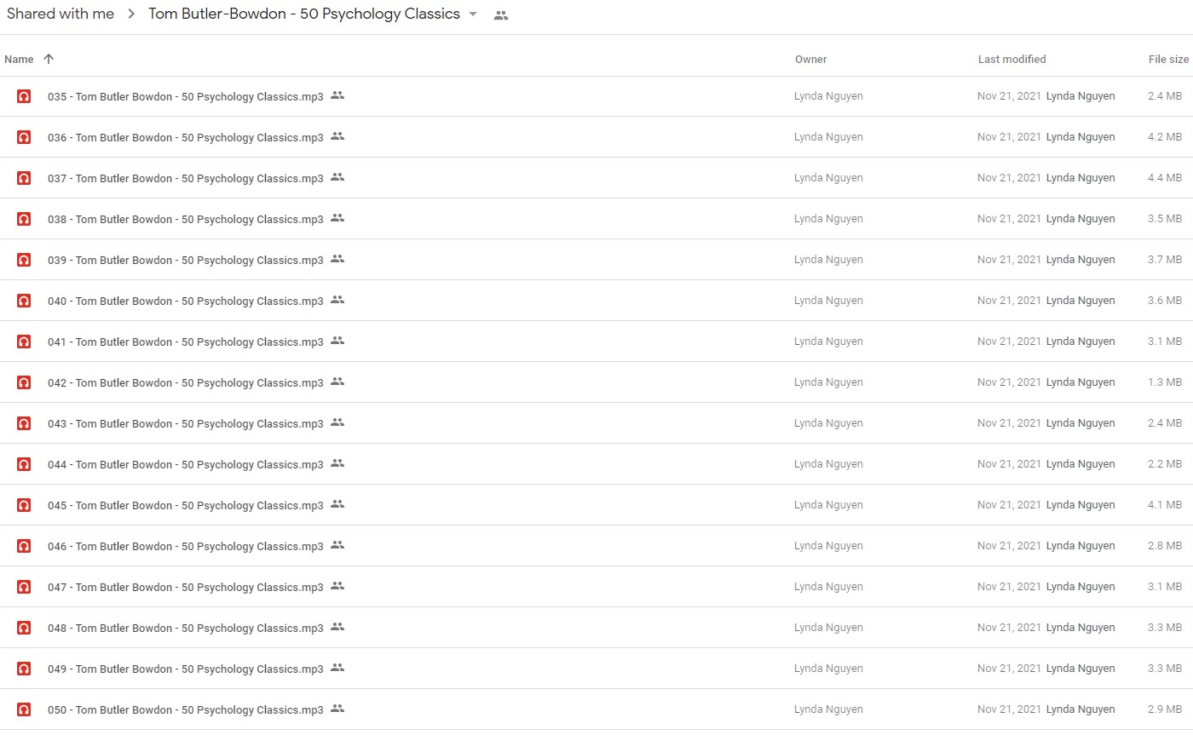Screen dimensions: 1193x735
Task: Click the audio icon for file 043
Action: 24,423
